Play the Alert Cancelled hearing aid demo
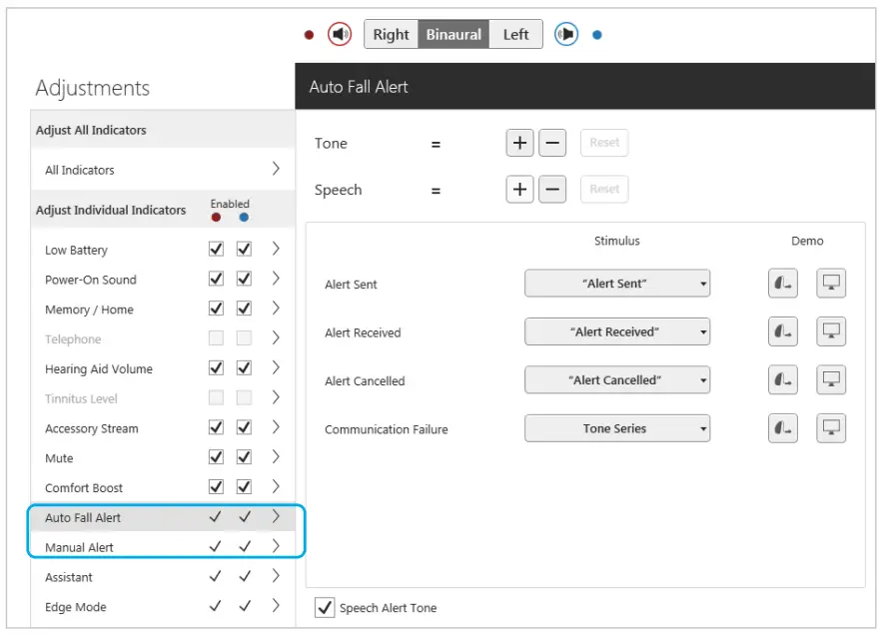This screenshot has width=882, height=635. (782, 379)
